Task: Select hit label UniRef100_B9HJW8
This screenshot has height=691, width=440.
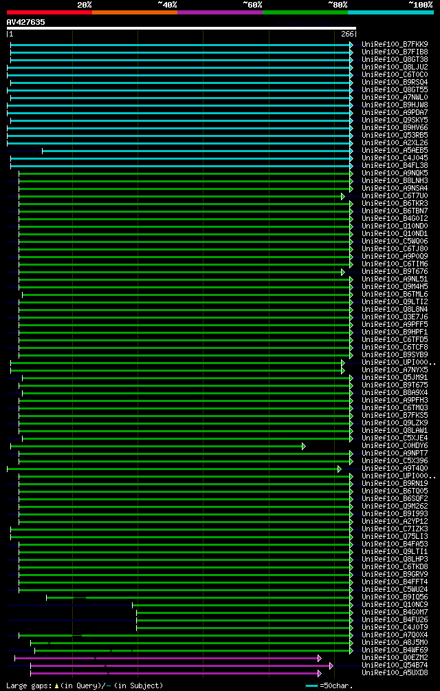Action: coord(395,105)
